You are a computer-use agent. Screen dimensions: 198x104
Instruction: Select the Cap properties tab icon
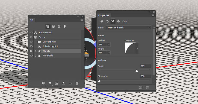click(x=113, y=21)
